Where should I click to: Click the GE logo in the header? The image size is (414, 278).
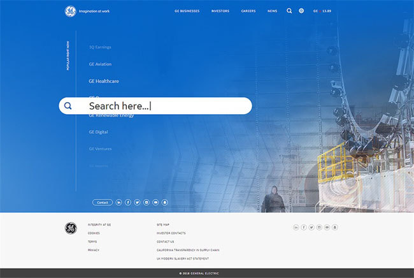pos(71,11)
